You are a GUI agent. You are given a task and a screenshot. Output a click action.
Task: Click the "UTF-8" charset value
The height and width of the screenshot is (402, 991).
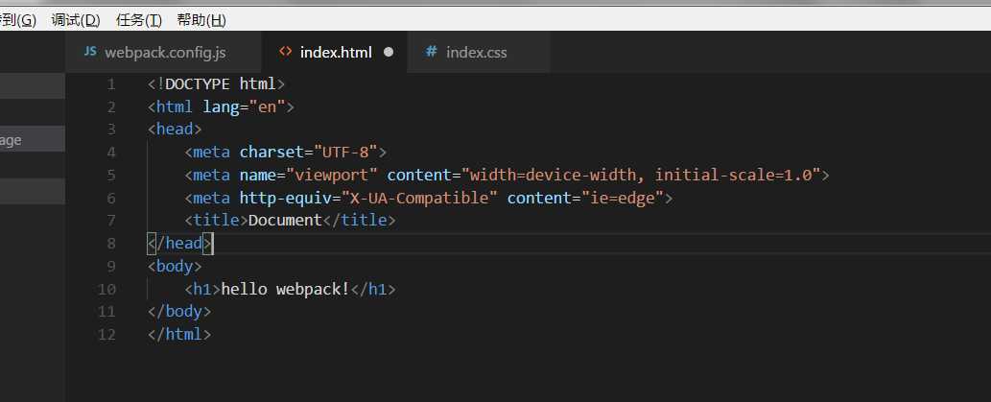(345, 153)
